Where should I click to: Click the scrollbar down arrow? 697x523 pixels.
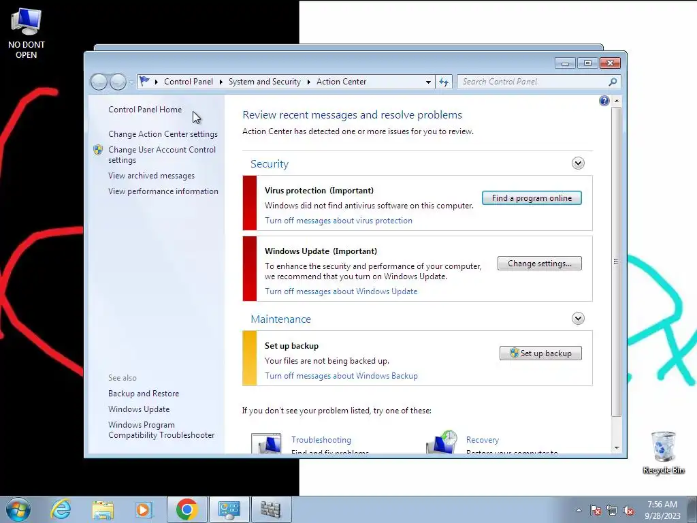(x=616, y=448)
